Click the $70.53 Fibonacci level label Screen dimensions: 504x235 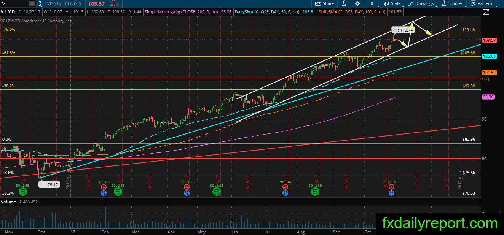coord(469,193)
